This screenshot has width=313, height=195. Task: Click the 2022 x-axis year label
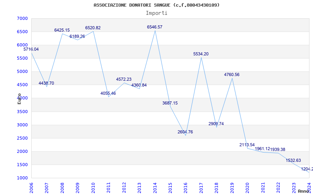[x=278, y=188]
